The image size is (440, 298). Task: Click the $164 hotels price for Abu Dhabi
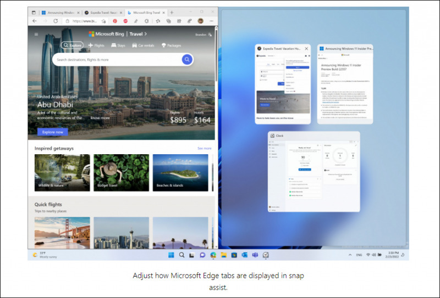coord(202,120)
